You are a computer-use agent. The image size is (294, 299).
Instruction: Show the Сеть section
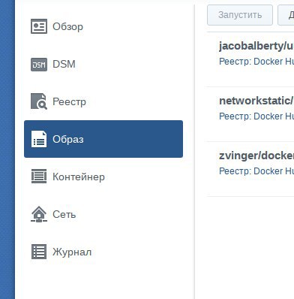[x=103, y=214]
